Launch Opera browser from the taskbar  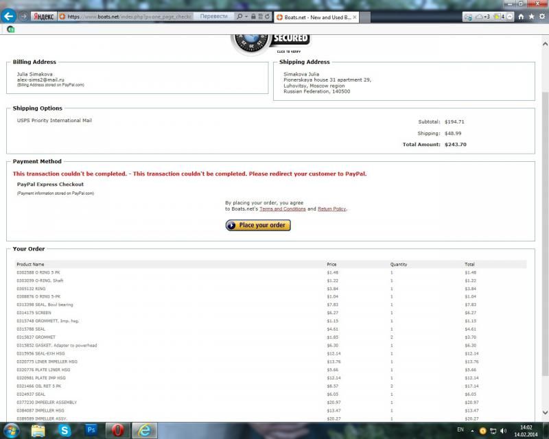click(x=117, y=429)
